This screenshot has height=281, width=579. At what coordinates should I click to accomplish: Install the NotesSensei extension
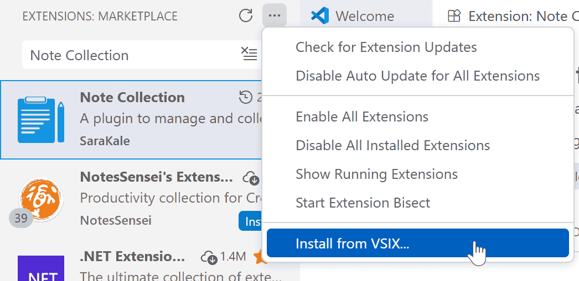(251, 221)
